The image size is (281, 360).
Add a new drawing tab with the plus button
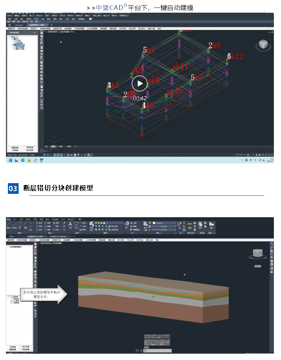point(51,25)
